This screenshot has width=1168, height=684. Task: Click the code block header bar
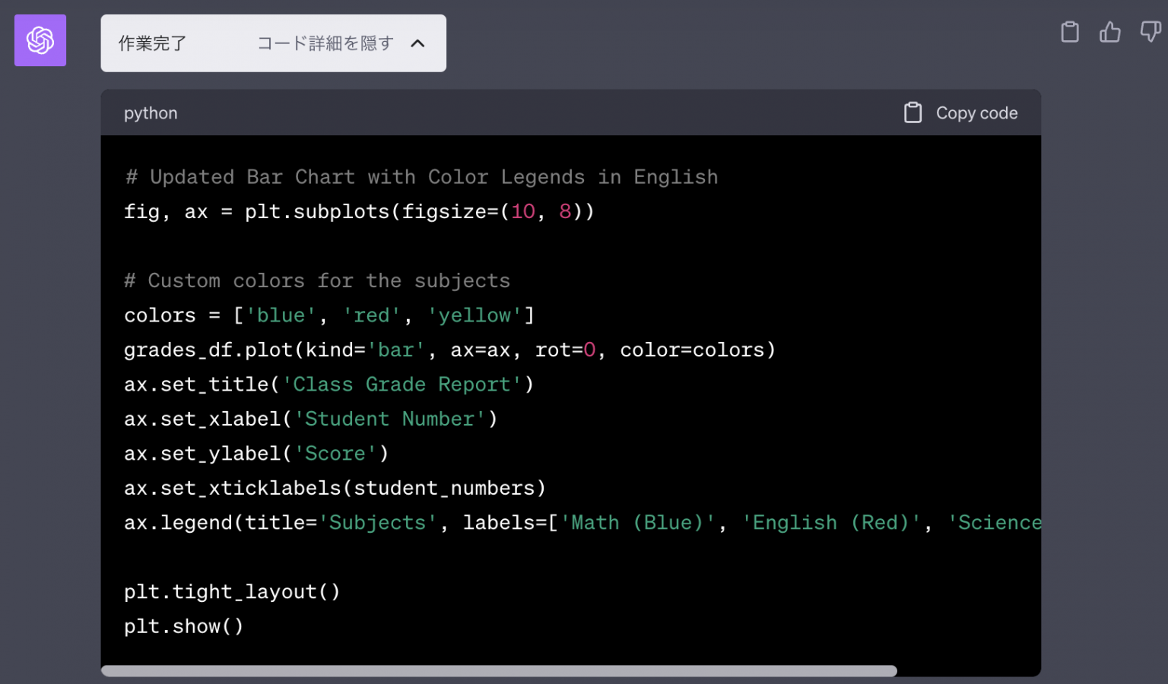click(570, 112)
